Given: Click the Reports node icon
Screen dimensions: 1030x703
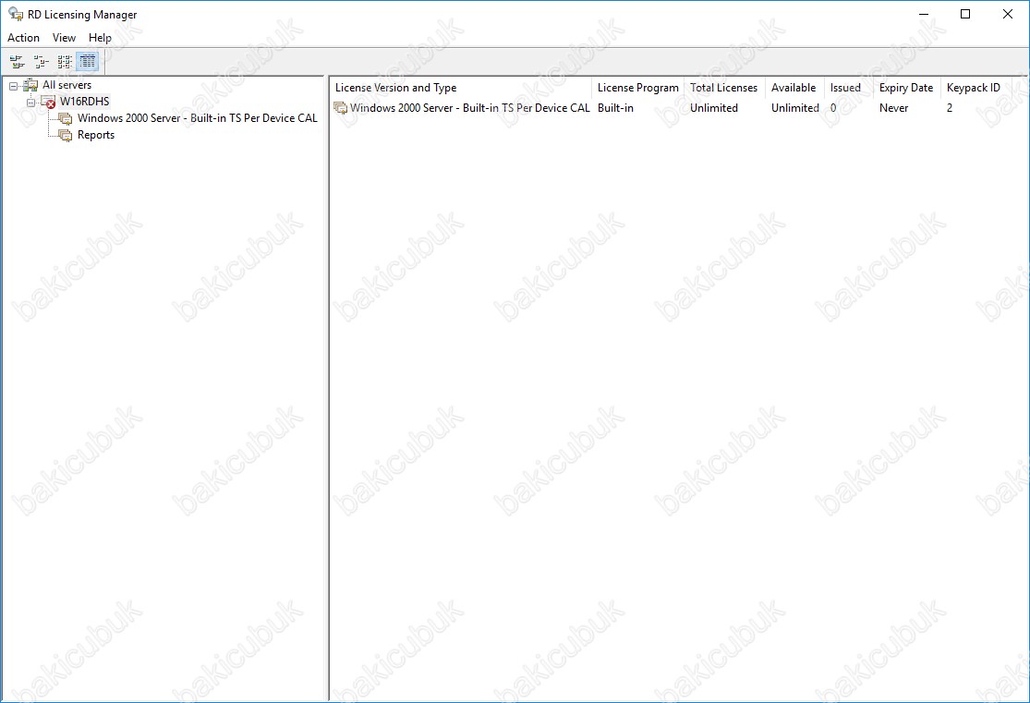Looking at the screenshot, I should click(x=65, y=136).
